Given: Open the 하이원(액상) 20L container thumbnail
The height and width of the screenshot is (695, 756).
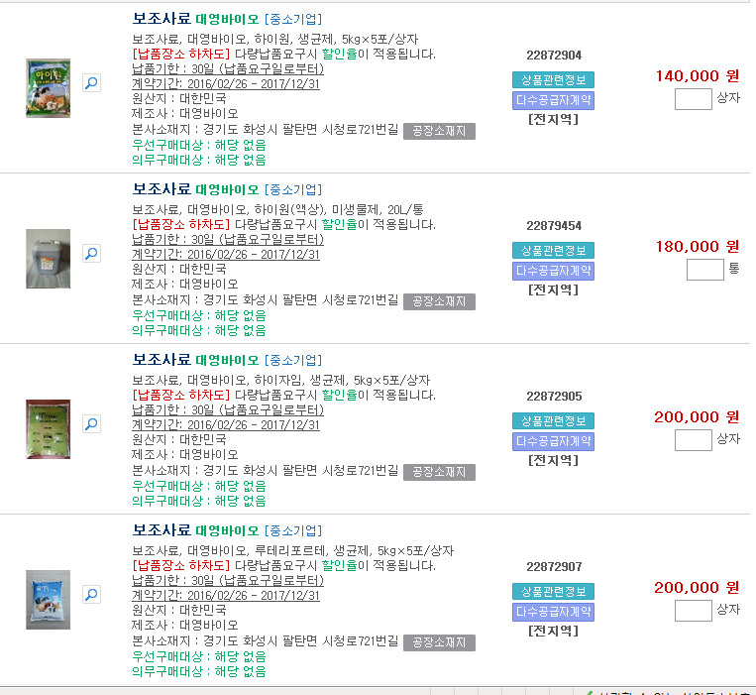Looking at the screenshot, I should (x=48, y=258).
